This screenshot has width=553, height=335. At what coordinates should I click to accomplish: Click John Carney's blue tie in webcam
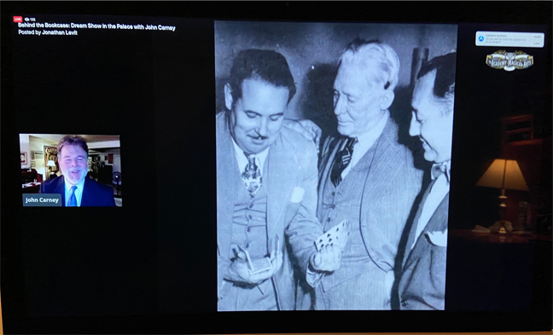click(x=73, y=197)
